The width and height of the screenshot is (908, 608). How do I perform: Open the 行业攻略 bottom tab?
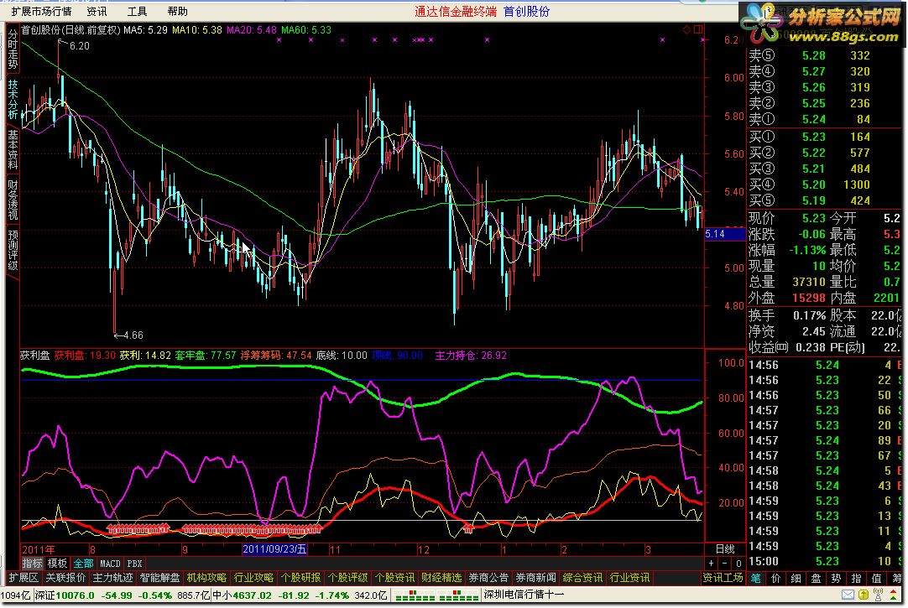(x=253, y=578)
